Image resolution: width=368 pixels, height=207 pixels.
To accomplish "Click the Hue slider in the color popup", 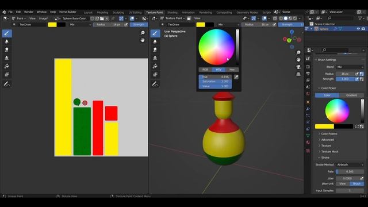I will 215,77.
